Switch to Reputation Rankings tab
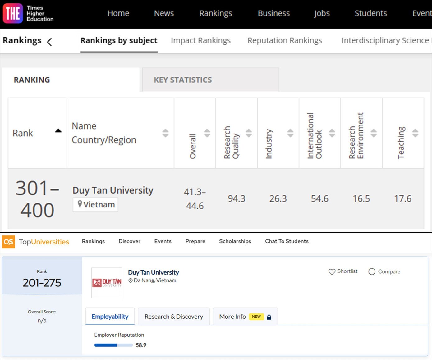 click(285, 41)
